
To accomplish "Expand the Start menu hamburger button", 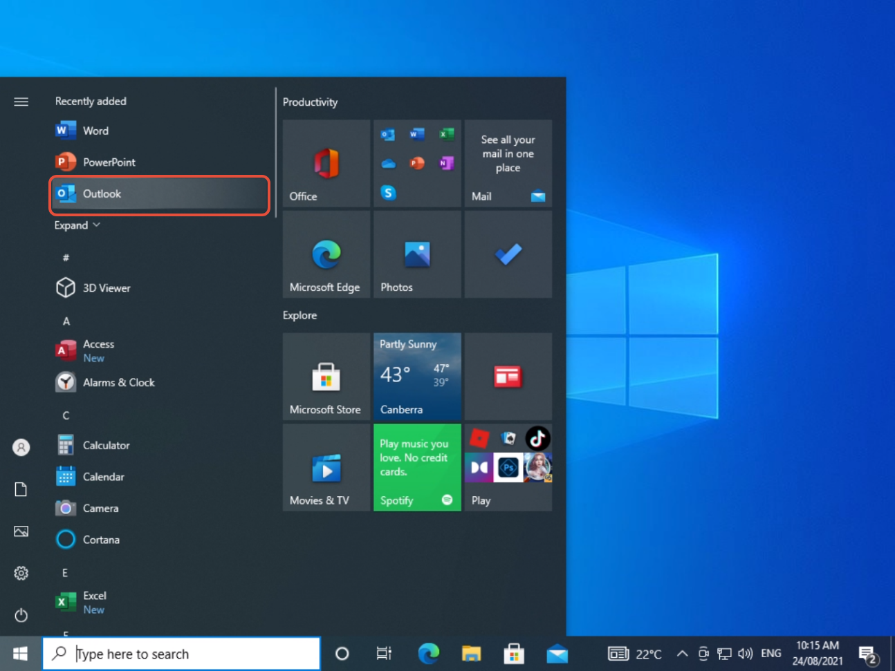I will 21,102.
